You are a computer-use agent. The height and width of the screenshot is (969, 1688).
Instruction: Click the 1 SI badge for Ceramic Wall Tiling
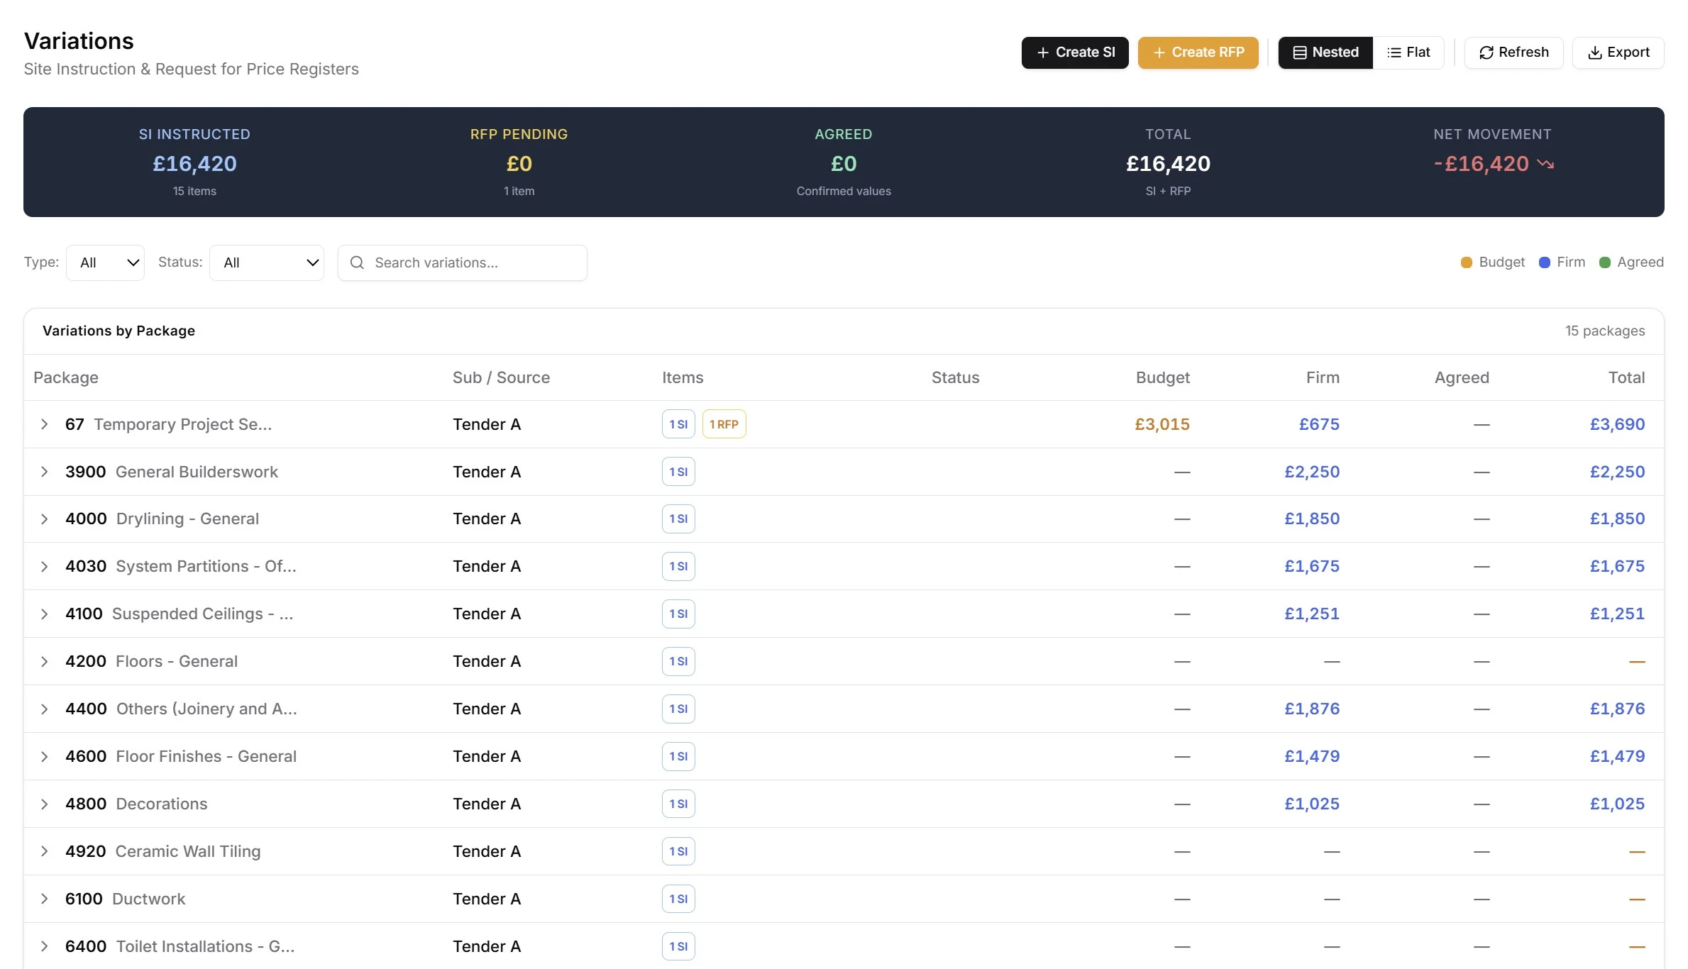(678, 851)
